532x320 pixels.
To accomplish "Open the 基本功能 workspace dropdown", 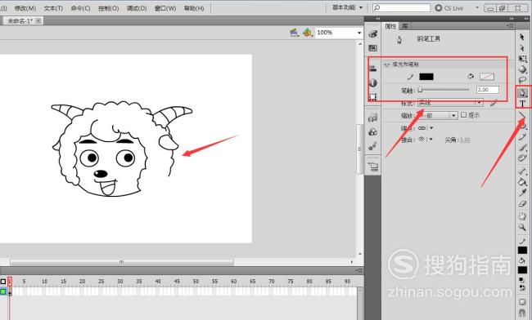I will (x=347, y=7).
